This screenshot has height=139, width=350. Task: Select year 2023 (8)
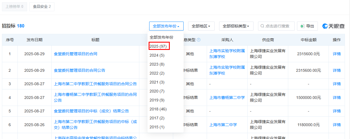click(x=166, y=64)
